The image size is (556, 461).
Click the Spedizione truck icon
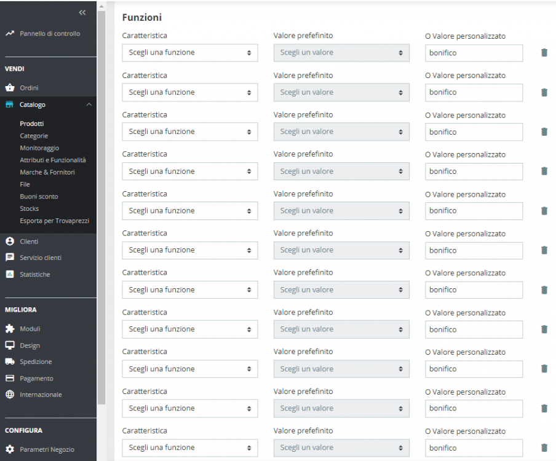pos(10,361)
